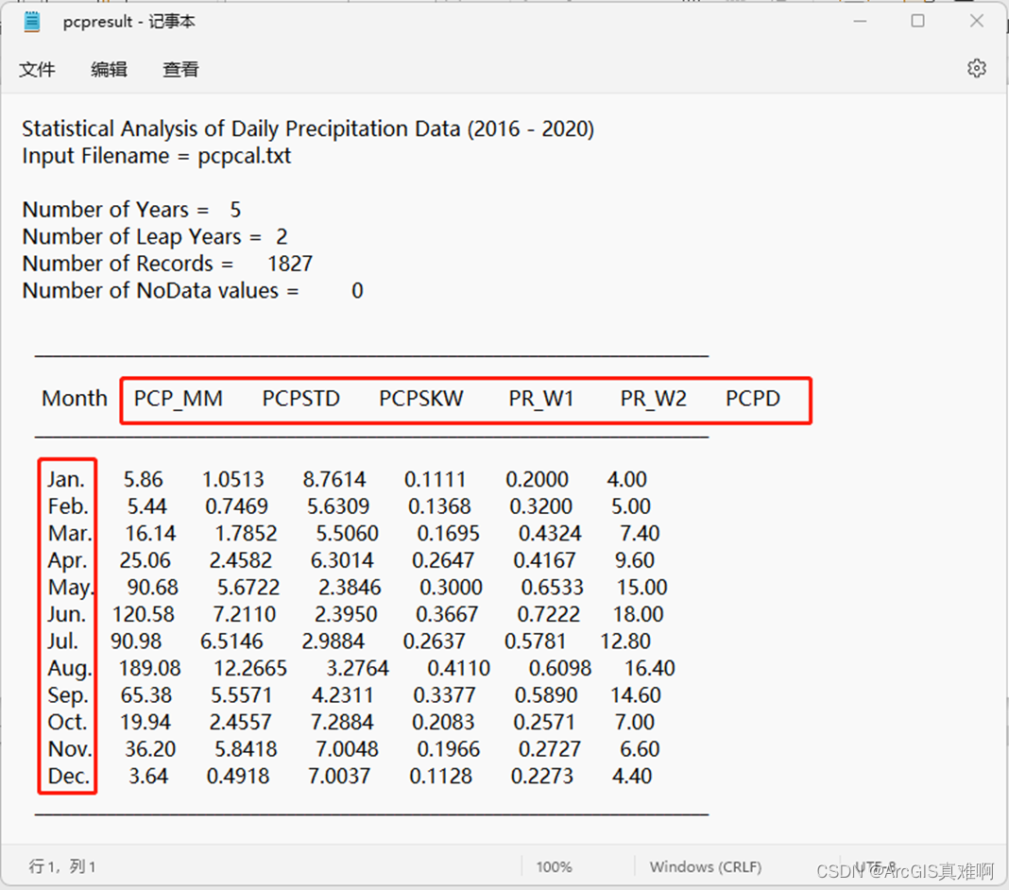Click the 'Number of Records = 1827' line
This screenshot has height=890, width=1009.
(167, 264)
